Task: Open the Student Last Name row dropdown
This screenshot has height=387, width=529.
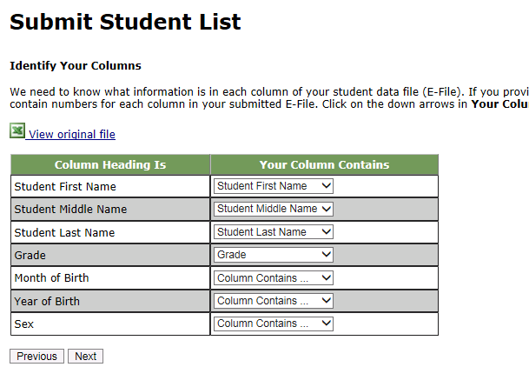Action: click(273, 232)
